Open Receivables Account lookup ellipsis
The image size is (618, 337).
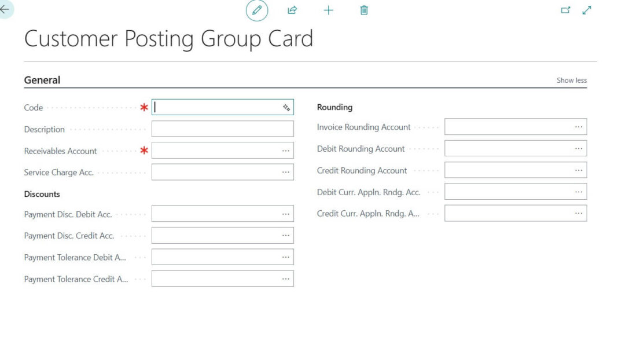click(x=286, y=151)
